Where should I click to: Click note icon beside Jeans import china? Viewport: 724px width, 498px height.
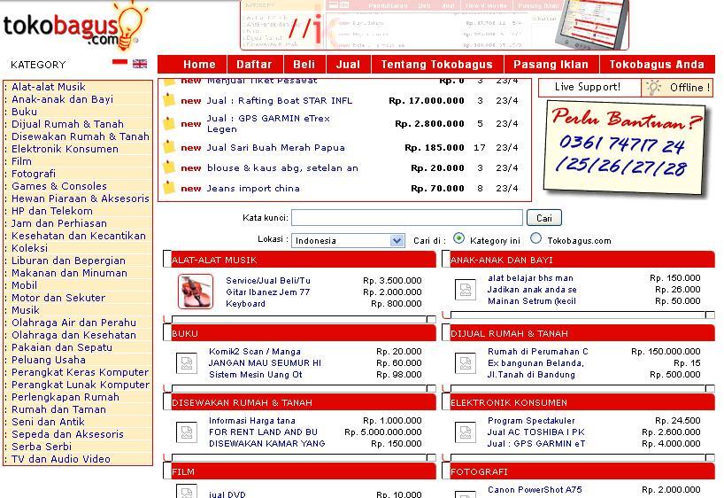[169, 187]
